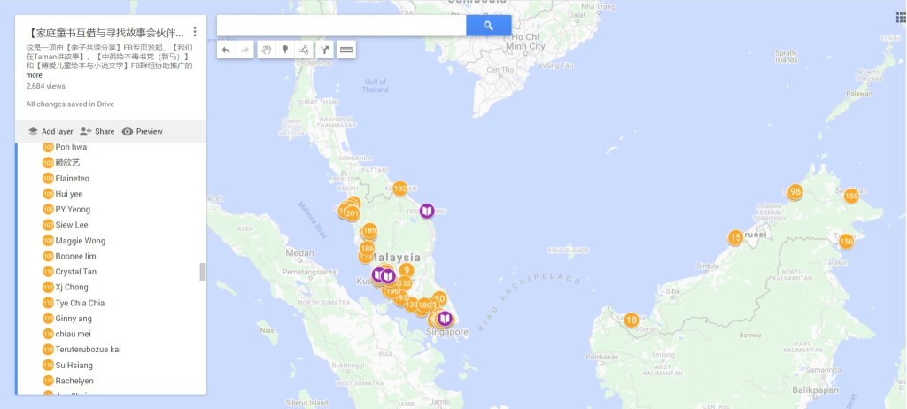The width and height of the screenshot is (907, 409).
Task: Open the map's three-dot options menu
Action: (x=195, y=32)
